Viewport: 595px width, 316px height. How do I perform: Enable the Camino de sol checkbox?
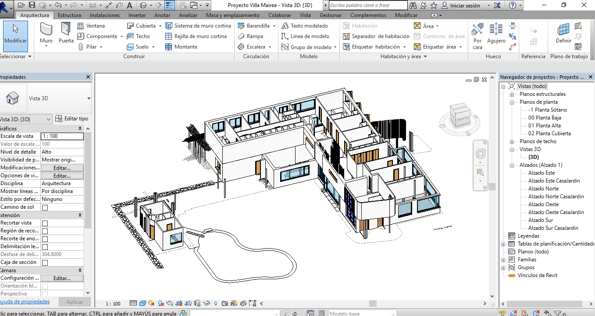click(x=45, y=207)
